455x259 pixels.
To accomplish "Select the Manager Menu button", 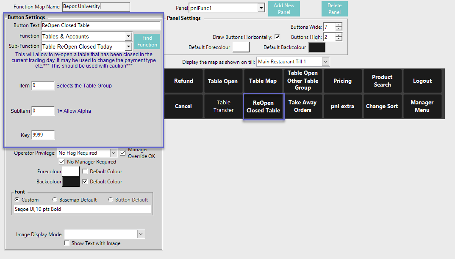I will pos(422,106).
